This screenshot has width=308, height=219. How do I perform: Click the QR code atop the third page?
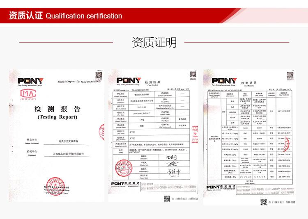tap(290, 75)
